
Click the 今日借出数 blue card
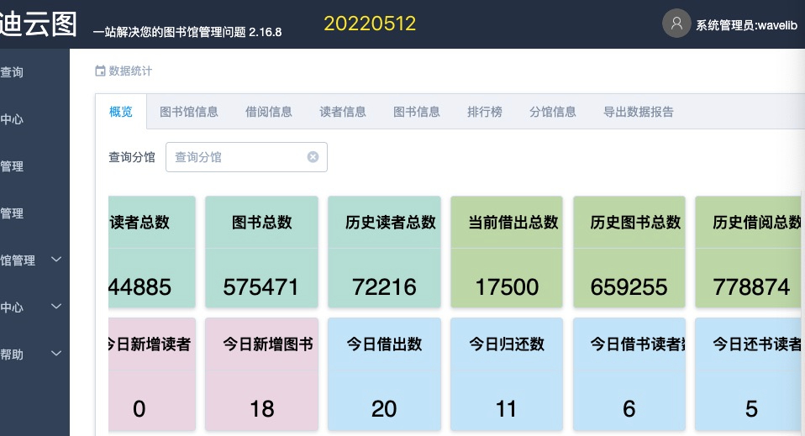click(384, 374)
